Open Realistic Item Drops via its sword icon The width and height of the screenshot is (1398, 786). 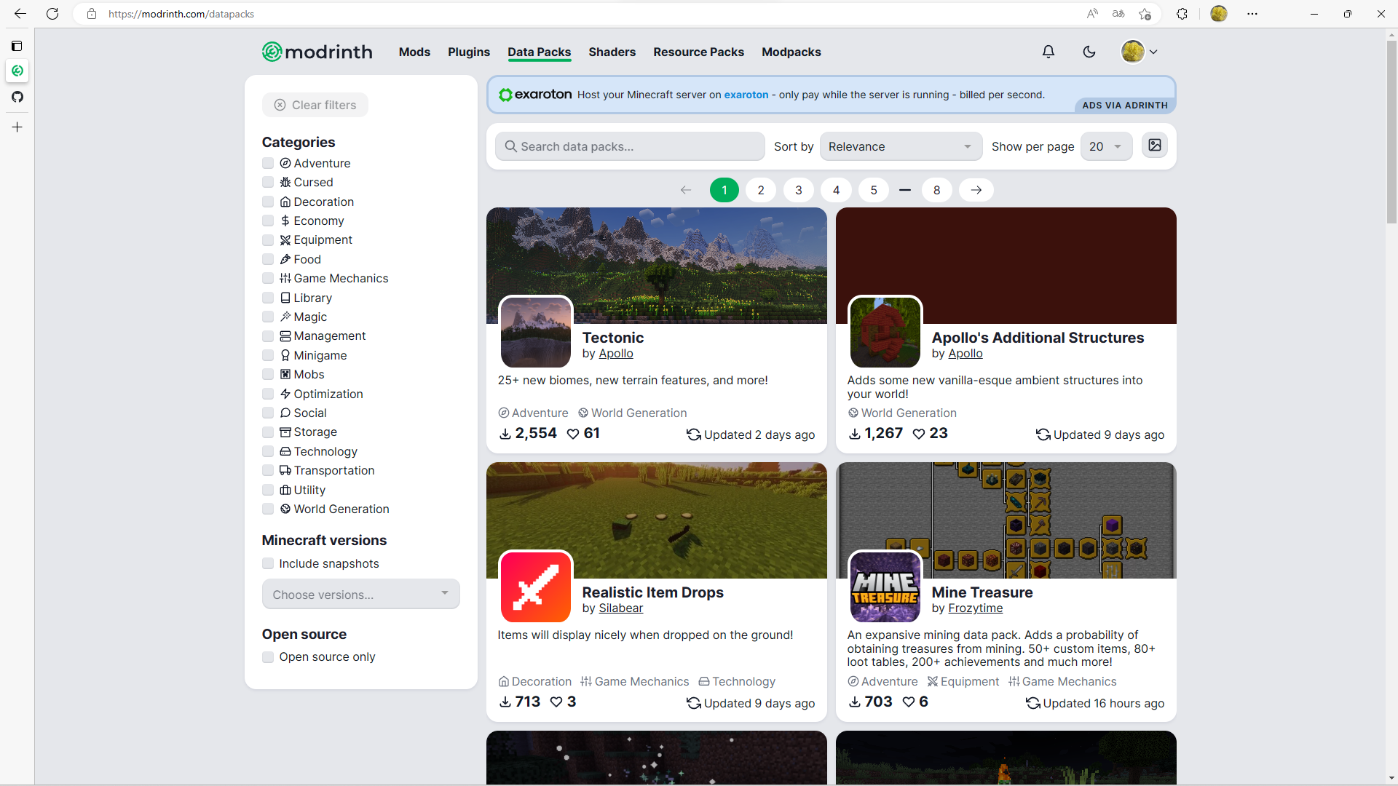coord(535,587)
